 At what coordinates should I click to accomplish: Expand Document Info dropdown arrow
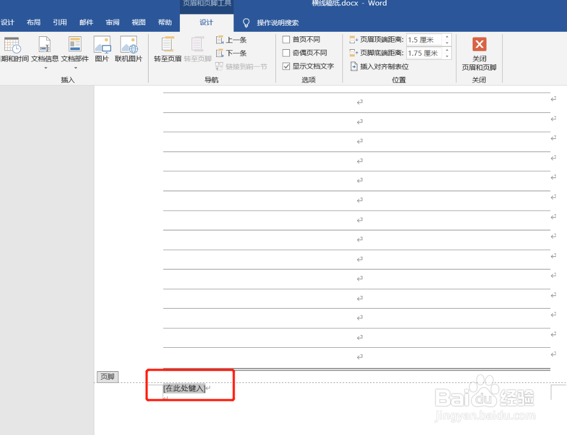point(46,68)
